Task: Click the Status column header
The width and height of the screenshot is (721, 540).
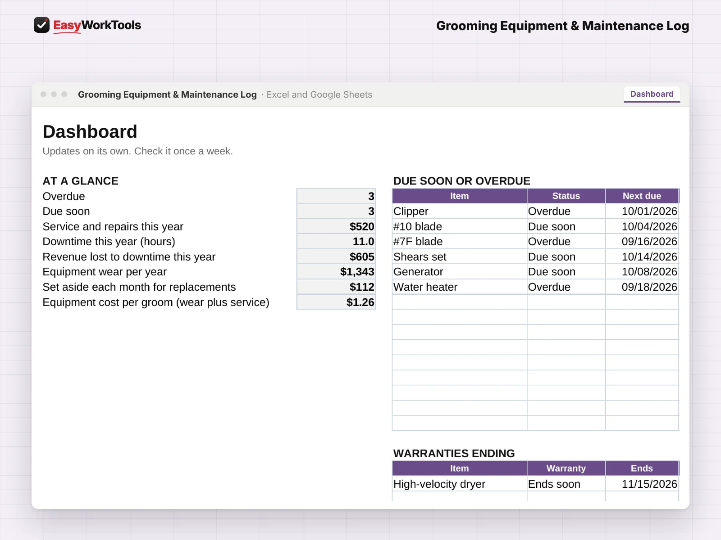Action: [x=566, y=196]
